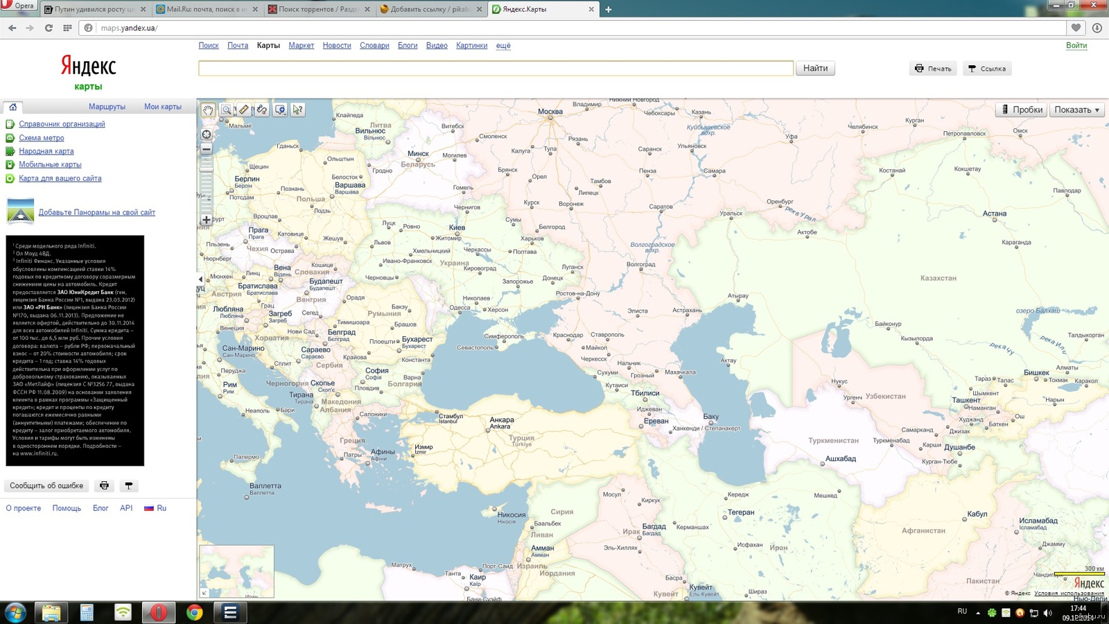Screen dimensions: 1109x624
Task: Expand the Показать dropdown
Action: click(x=1076, y=110)
